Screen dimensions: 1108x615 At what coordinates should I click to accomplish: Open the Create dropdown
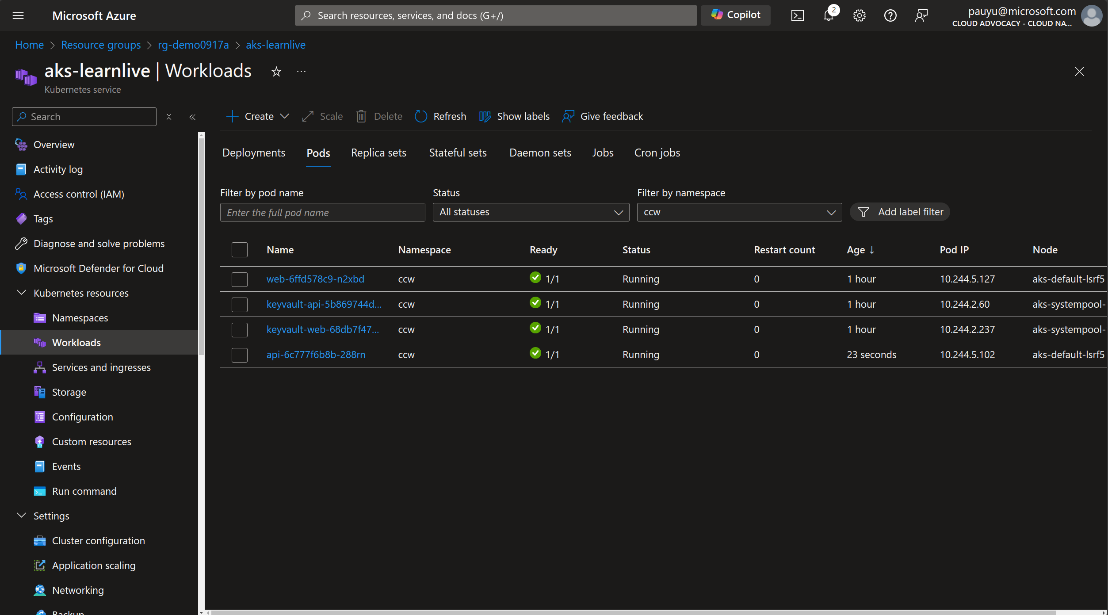click(258, 116)
